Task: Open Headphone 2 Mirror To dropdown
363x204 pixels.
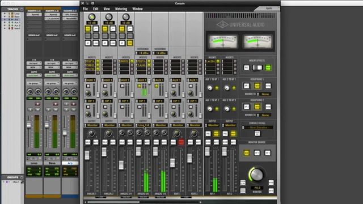Action: (264, 115)
